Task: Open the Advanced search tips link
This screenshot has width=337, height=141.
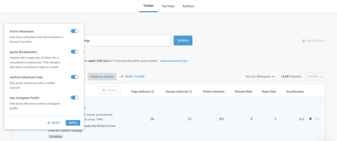Action: click(x=174, y=61)
